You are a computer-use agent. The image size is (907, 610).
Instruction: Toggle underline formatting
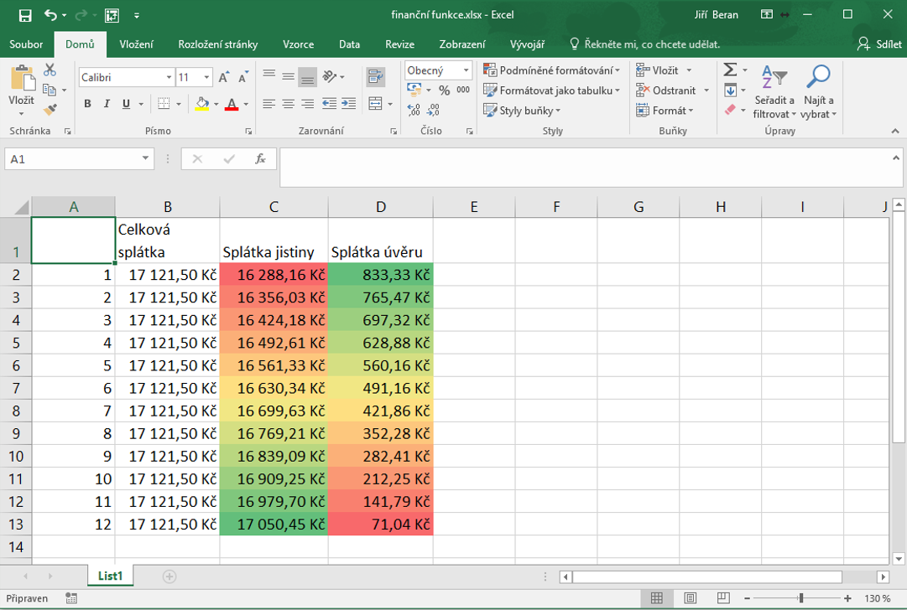point(126,104)
